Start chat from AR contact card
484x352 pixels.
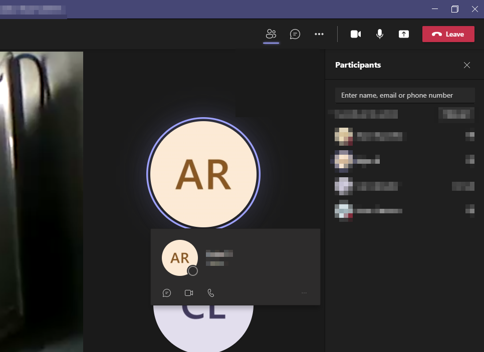[x=167, y=293]
